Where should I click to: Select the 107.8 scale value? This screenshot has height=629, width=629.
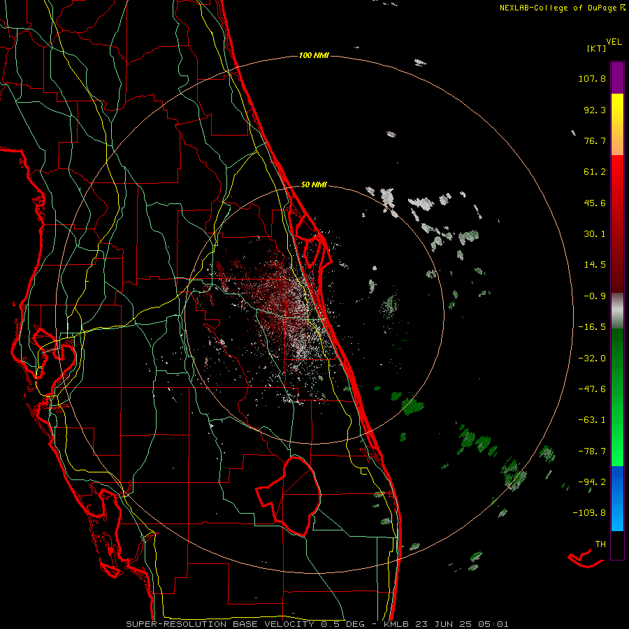(592, 78)
